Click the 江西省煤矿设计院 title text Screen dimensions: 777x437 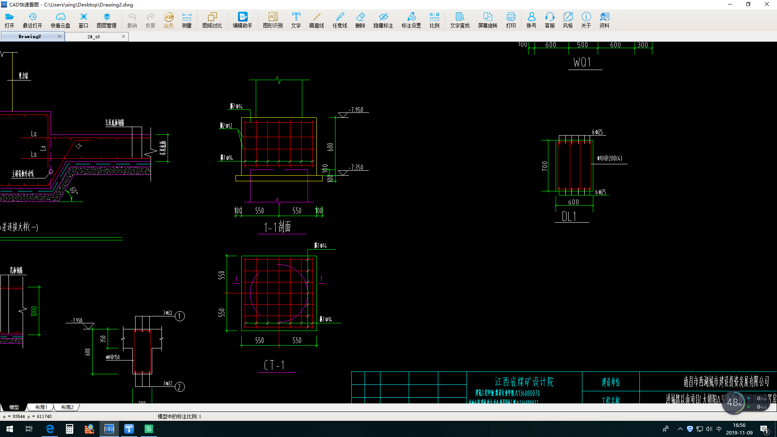point(524,382)
